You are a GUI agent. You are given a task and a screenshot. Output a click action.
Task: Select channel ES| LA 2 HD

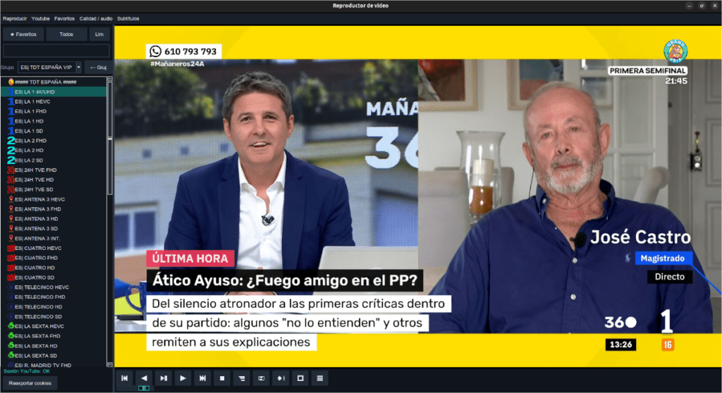point(54,151)
